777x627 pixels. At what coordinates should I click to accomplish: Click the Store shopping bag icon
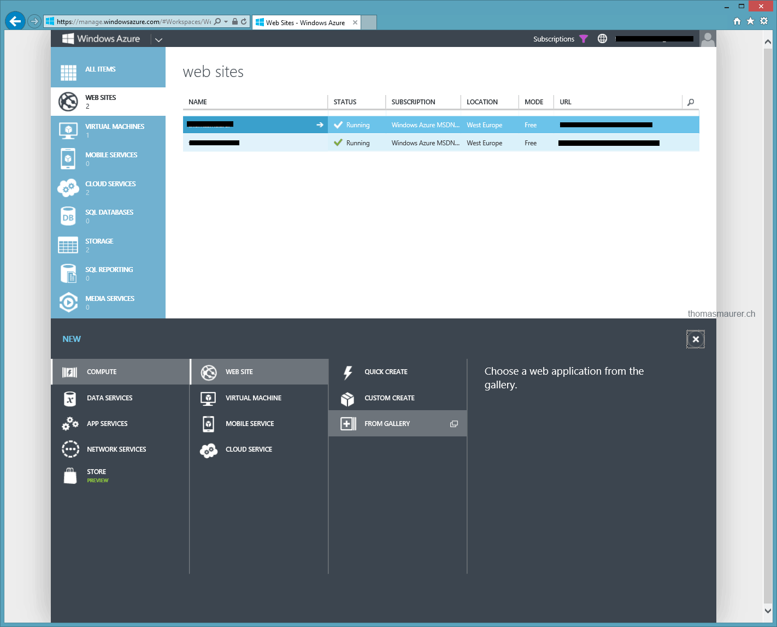(x=70, y=476)
